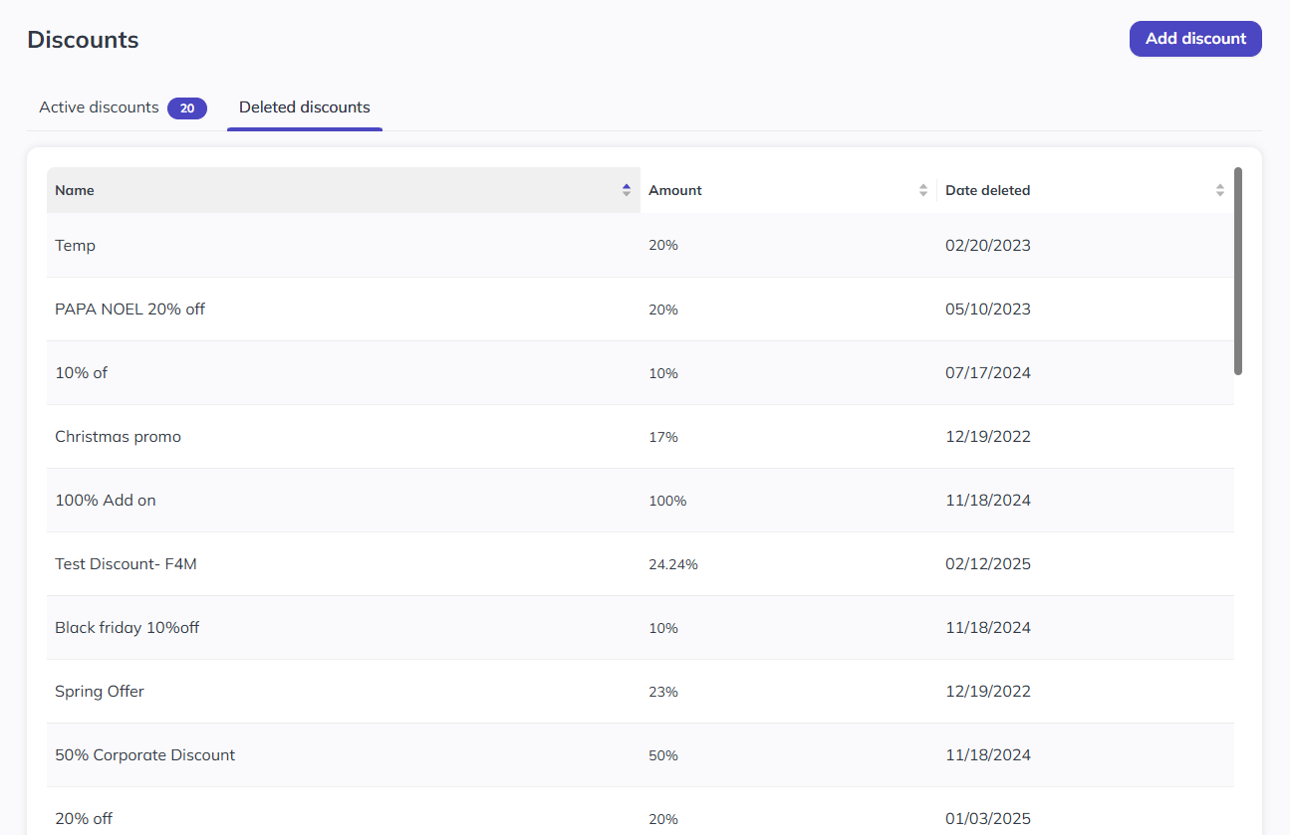The width and height of the screenshot is (1290, 835).
Task: Select the PAPA NOEL 20% off name
Action: tap(130, 310)
